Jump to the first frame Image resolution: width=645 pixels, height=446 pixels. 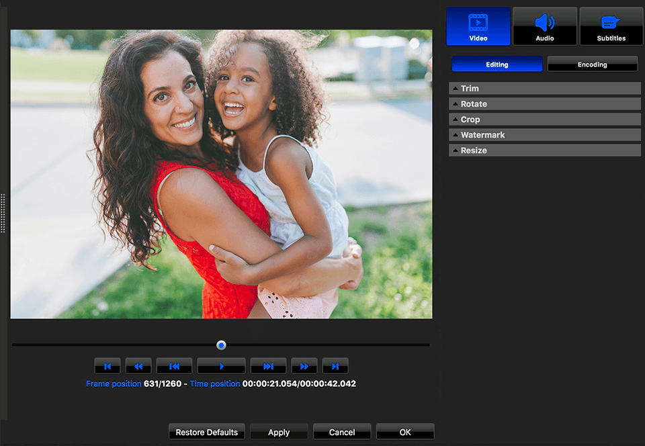pos(107,365)
